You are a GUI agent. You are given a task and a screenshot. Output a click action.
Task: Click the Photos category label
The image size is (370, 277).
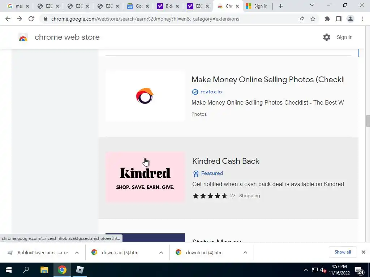tap(199, 114)
